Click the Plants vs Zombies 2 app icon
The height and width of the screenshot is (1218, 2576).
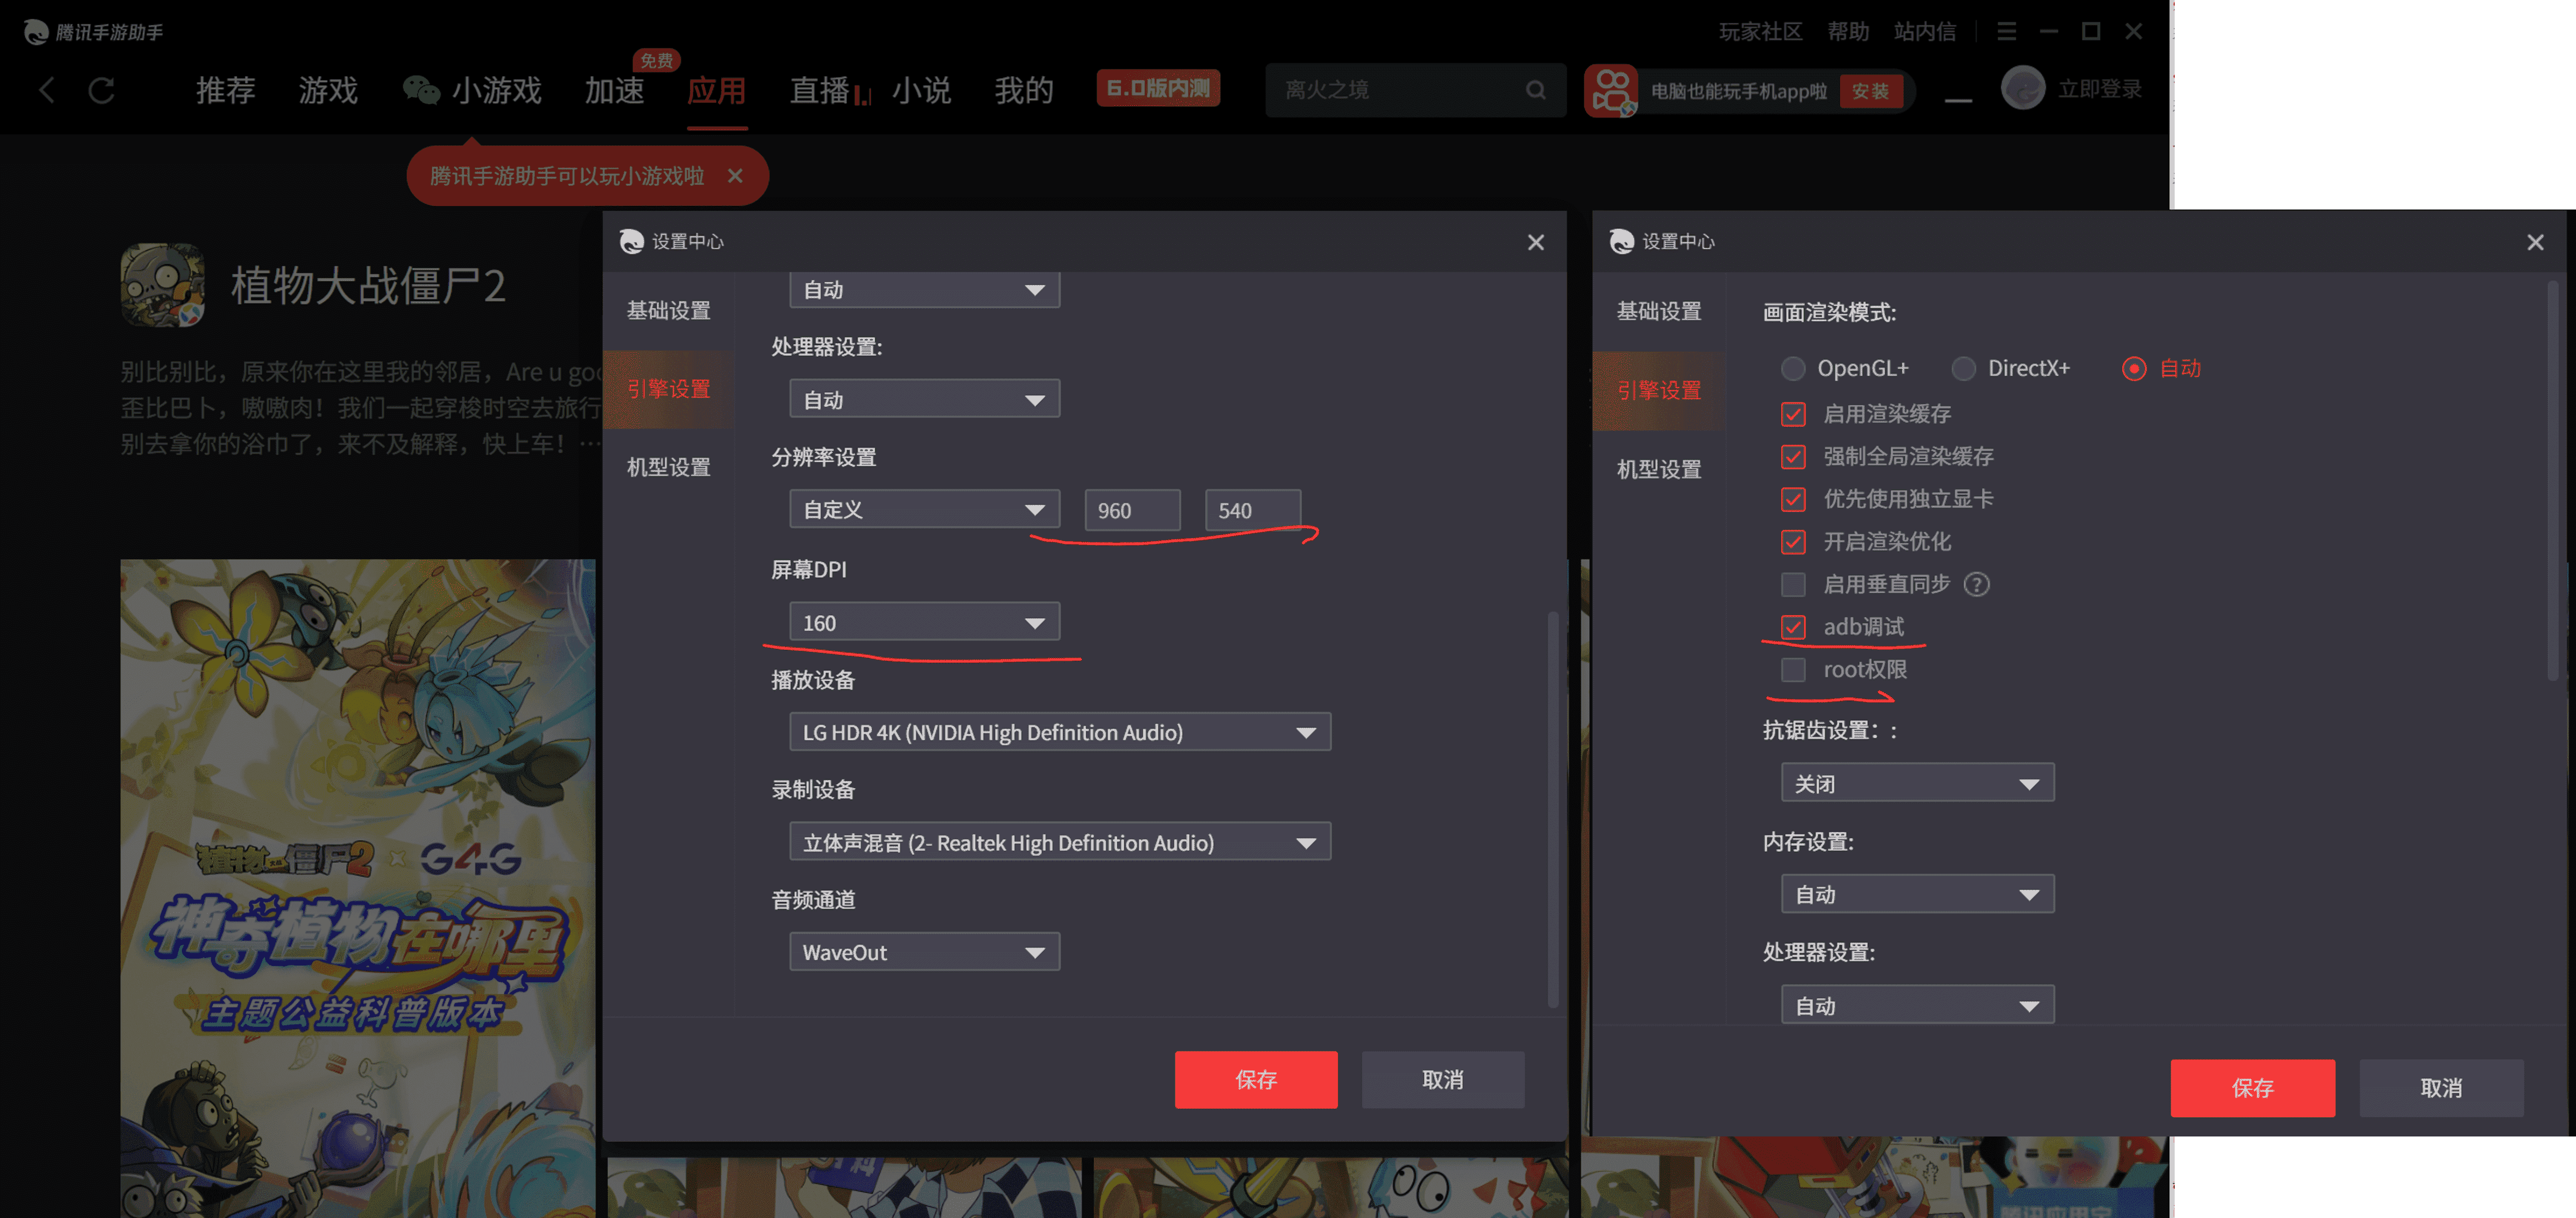[162, 285]
